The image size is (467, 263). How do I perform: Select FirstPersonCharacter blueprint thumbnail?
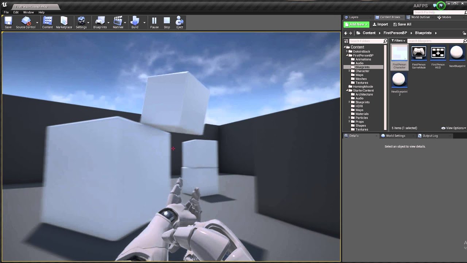click(x=399, y=53)
